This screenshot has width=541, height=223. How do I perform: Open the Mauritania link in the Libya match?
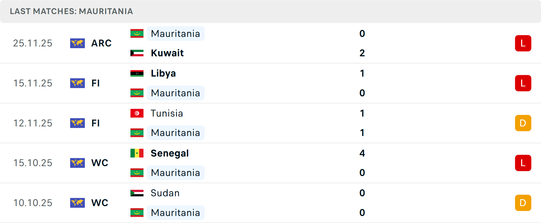pos(176,93)
